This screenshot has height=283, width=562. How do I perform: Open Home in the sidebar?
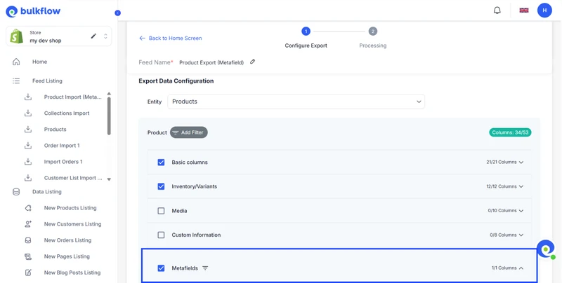coord(39,62)
